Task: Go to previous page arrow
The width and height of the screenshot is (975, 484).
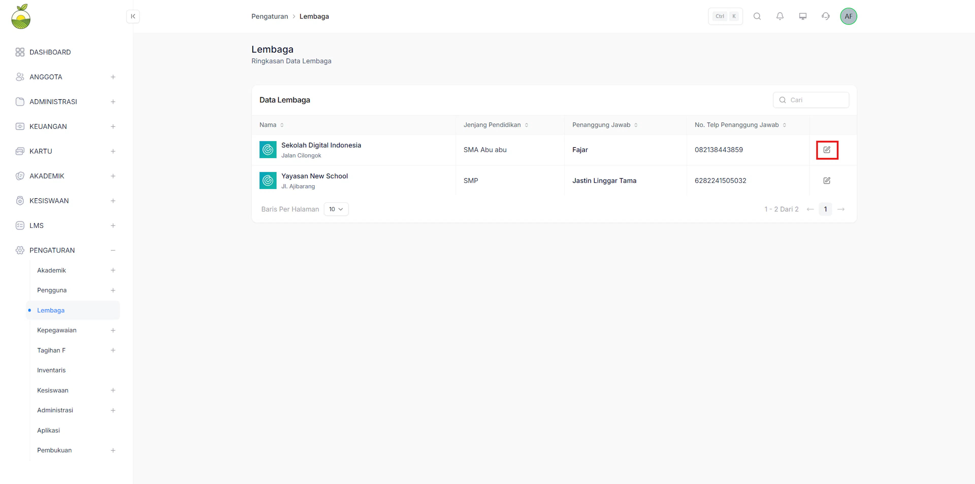Action: tap(810, 209)
